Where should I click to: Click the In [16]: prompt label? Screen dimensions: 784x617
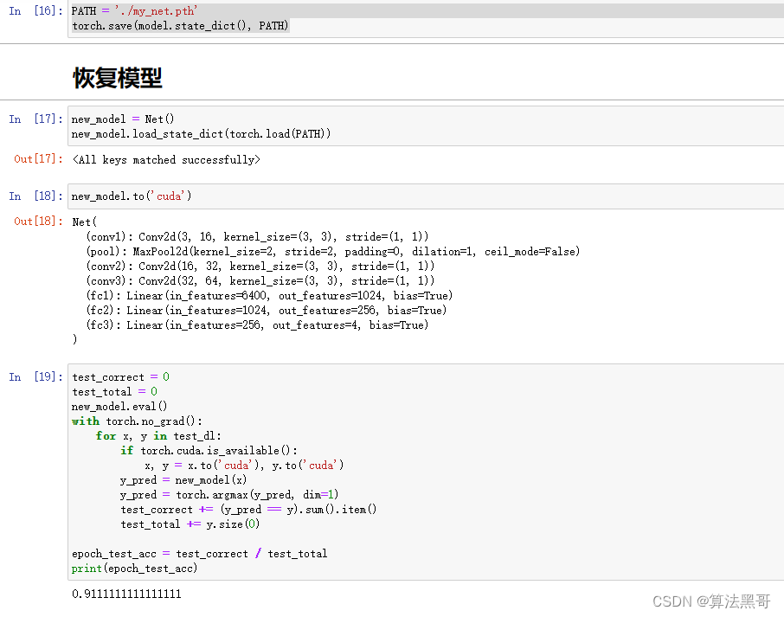[x=35, y=11]
